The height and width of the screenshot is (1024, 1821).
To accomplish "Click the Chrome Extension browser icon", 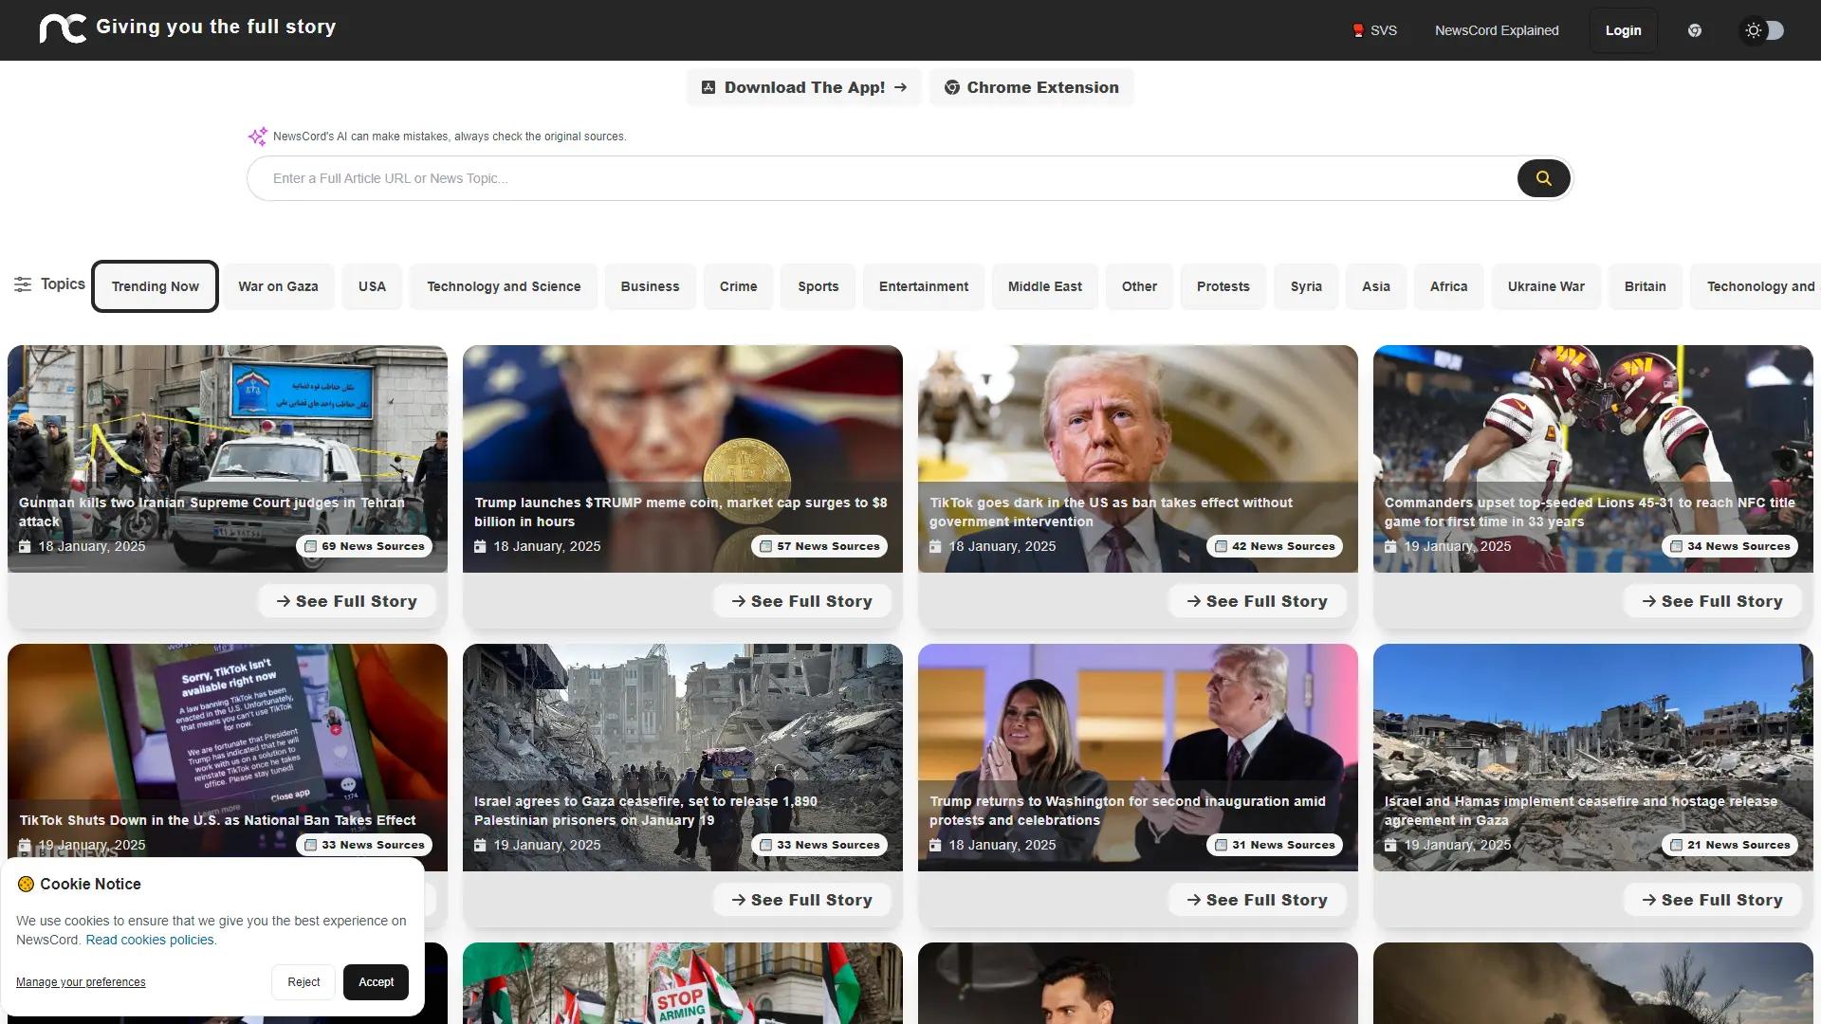I will pos(952,86).
